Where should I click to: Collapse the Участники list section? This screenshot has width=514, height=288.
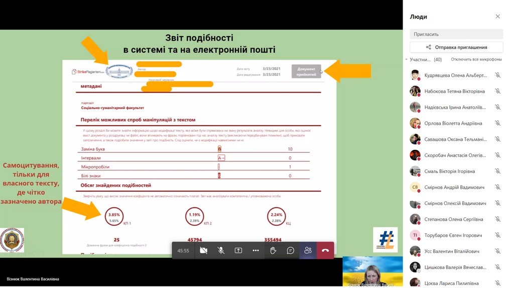point(407,60)
